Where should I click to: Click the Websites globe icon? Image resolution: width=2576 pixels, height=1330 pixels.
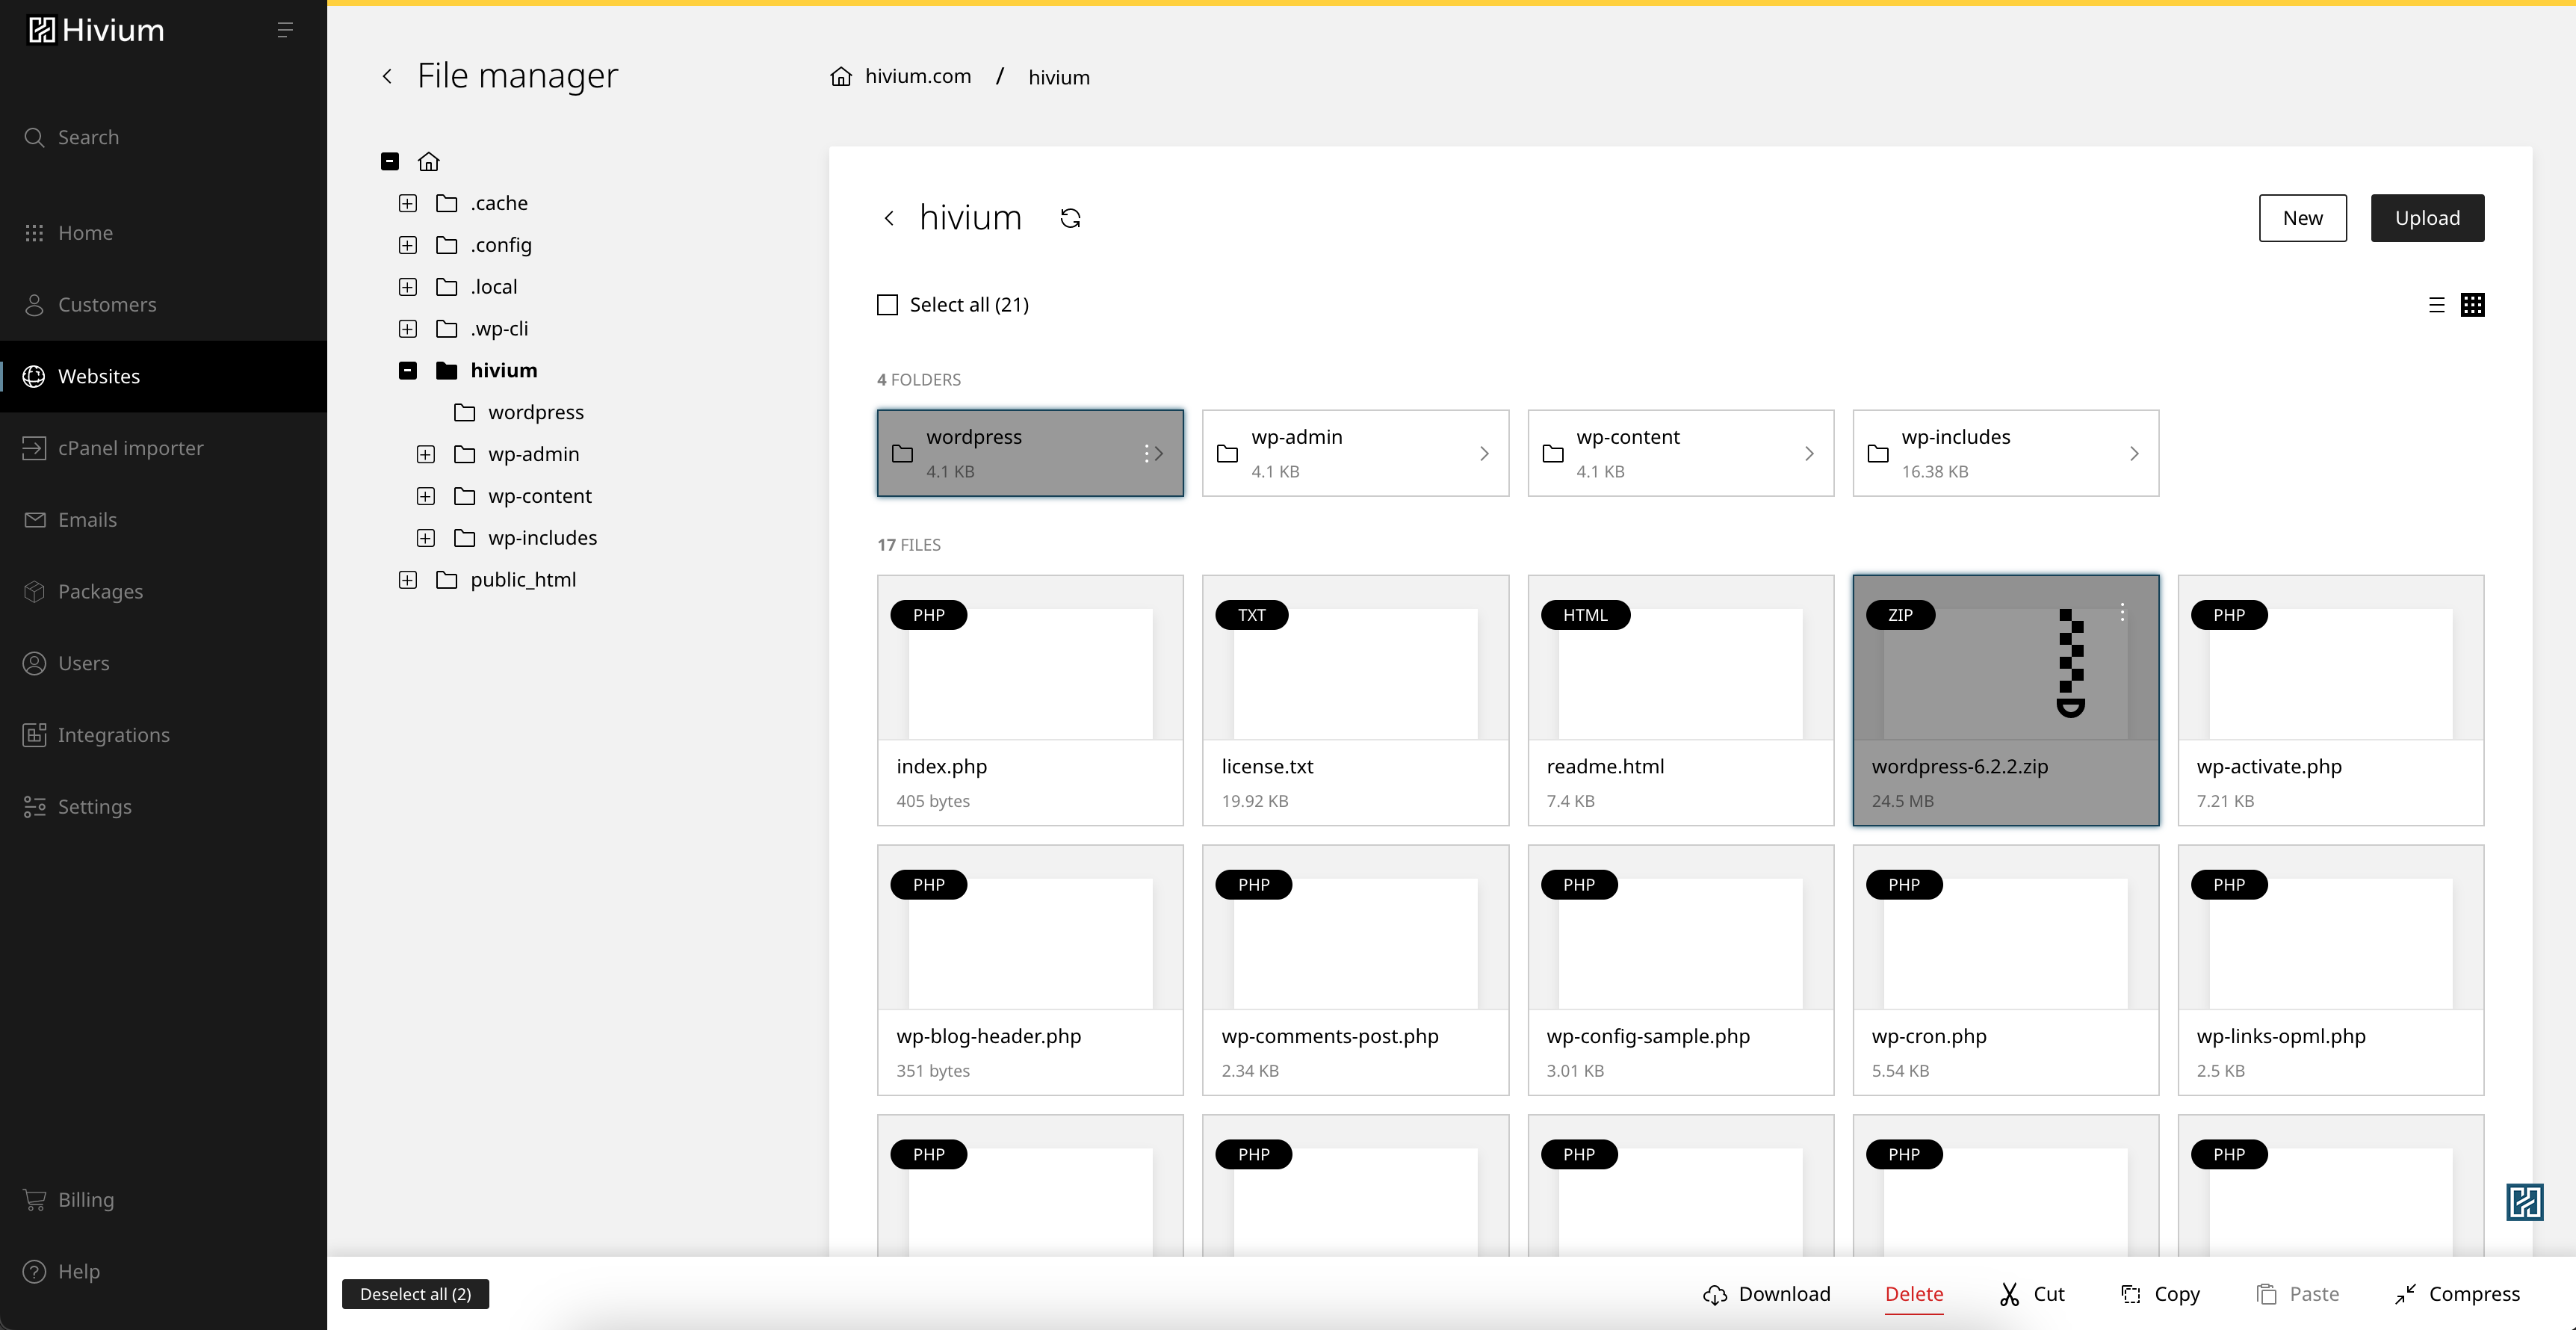point(34,376)
